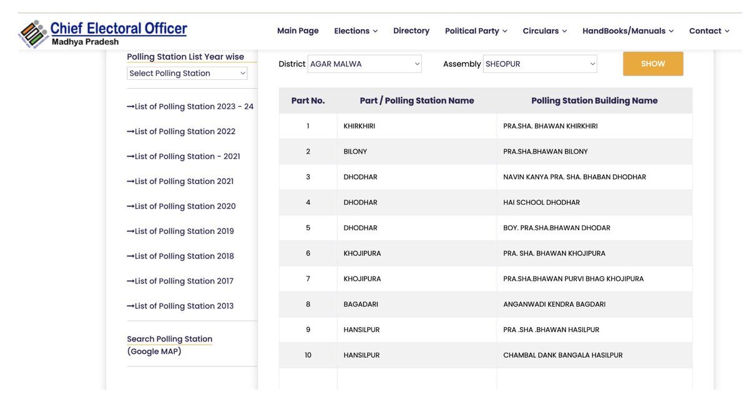
Task: Click the Part / Polling Station Name header
Action: click(417, 101)
